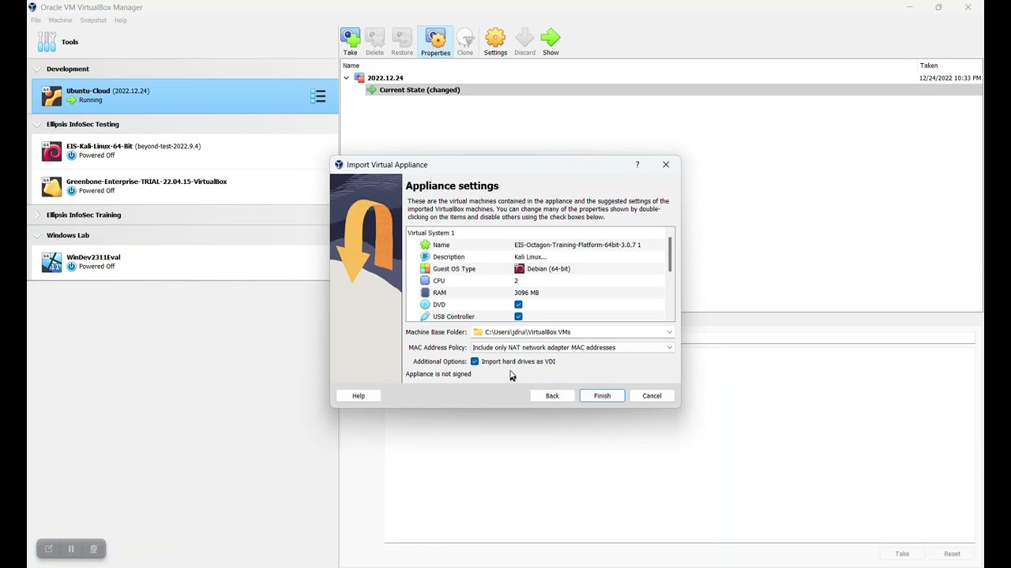
Task: Click the Back button
Action: [552, 396]
